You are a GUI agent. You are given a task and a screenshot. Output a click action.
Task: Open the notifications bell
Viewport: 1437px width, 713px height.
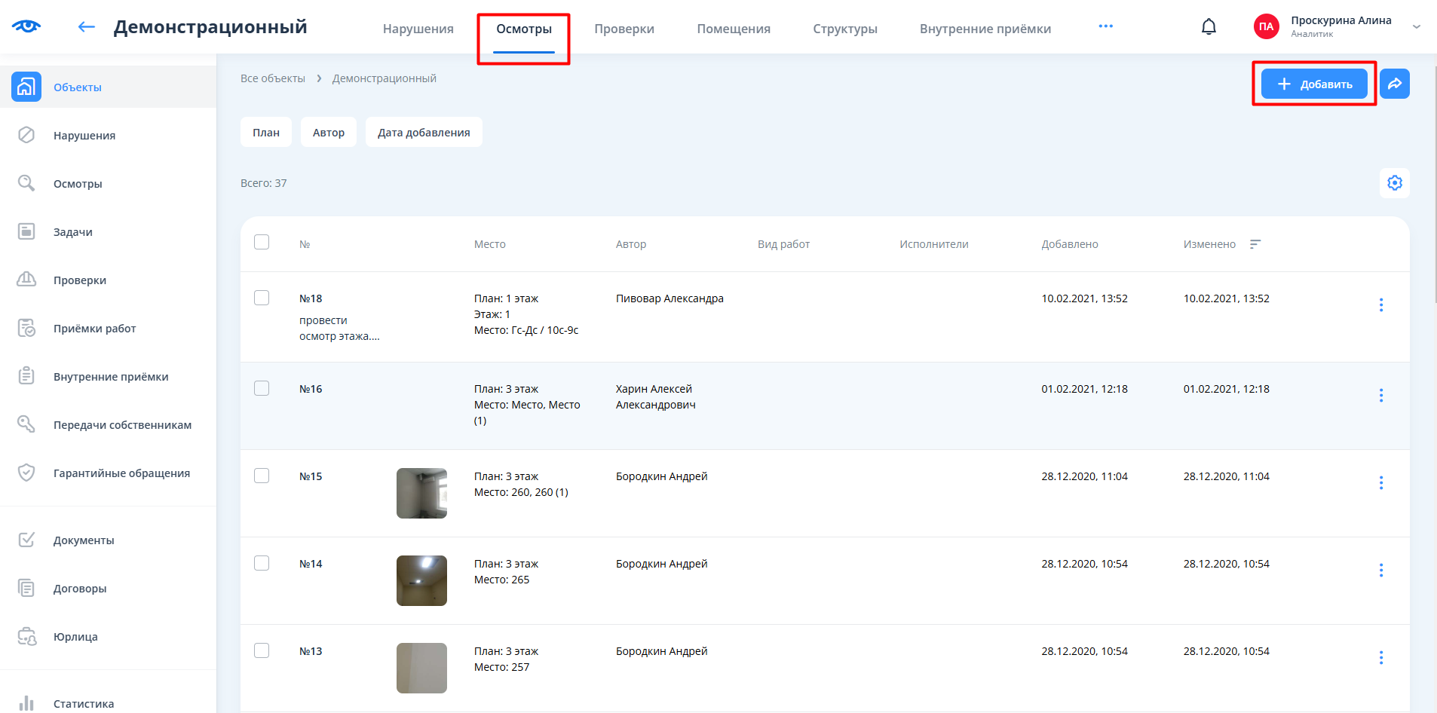[1209, 27]
